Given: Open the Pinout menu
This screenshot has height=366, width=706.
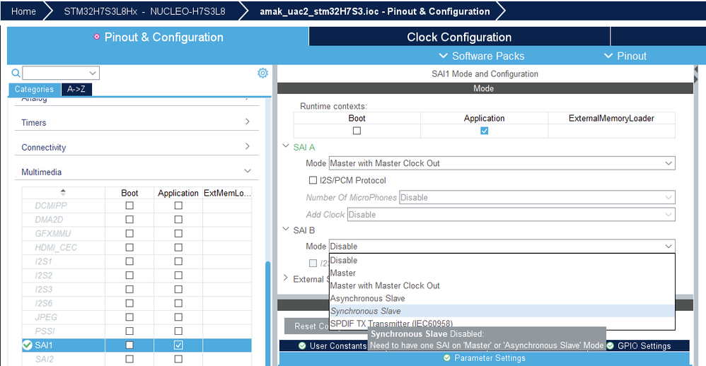Looking at the screenshot, I should [625, 56].
